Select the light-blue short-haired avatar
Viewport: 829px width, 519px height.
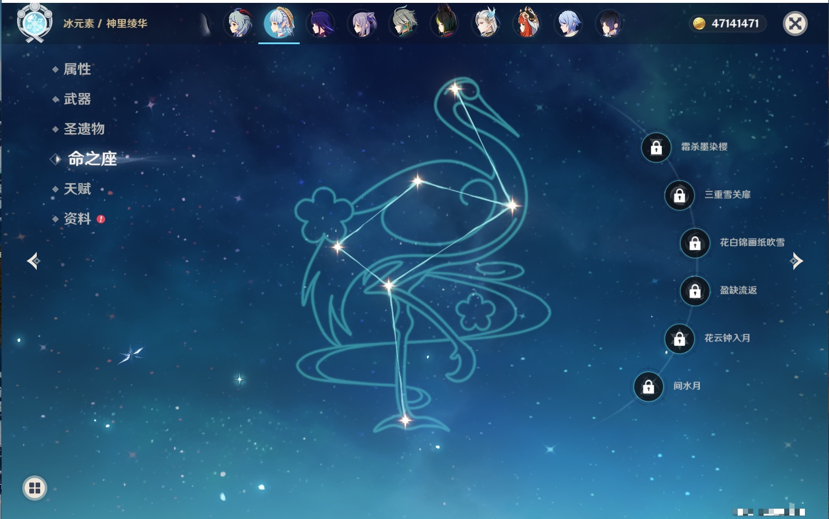point(569,24)
